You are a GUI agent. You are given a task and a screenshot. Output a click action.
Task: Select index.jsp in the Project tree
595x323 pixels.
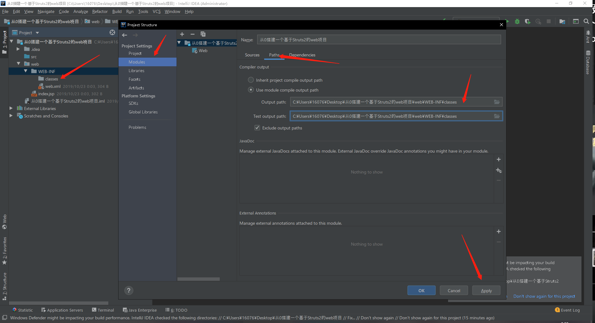pos(46,94)
